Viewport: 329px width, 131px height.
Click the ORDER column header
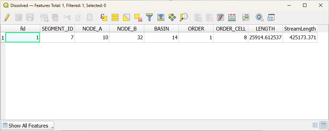[x=196, y=29]
